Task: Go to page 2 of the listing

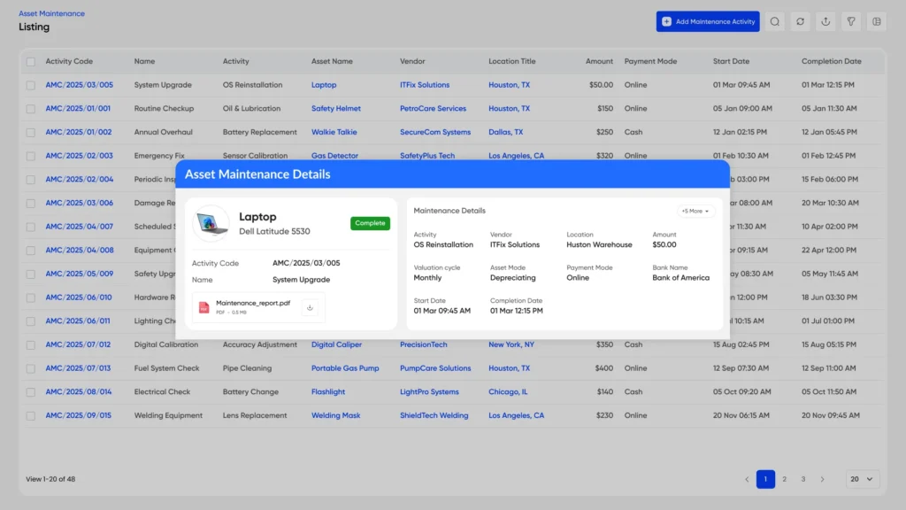Action: coord(784,479)
